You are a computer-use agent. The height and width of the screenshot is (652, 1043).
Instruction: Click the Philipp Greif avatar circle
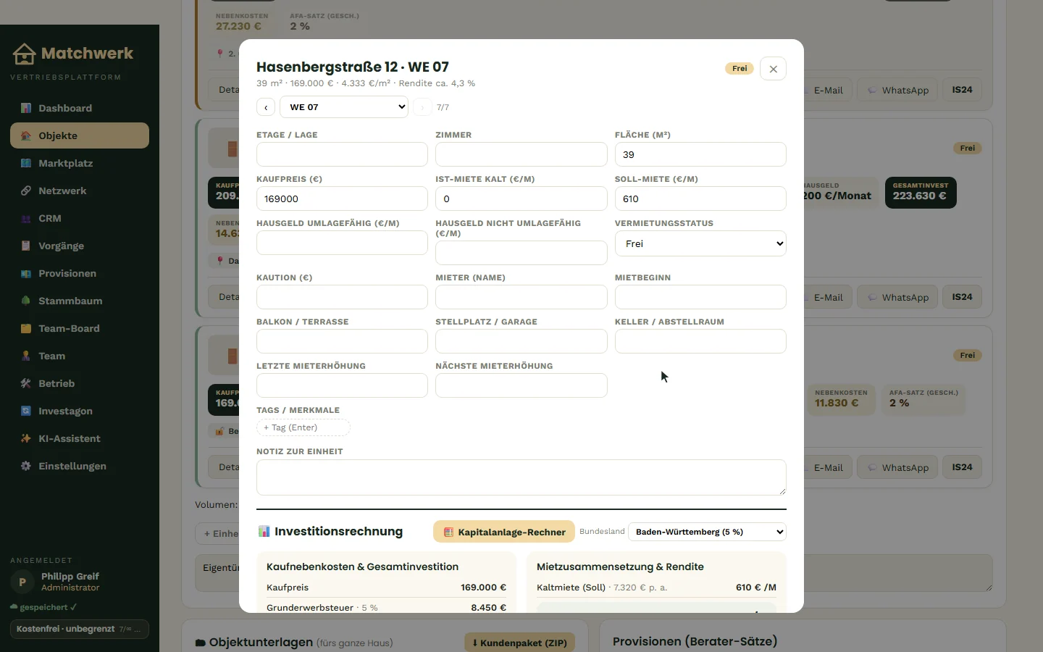22,582
